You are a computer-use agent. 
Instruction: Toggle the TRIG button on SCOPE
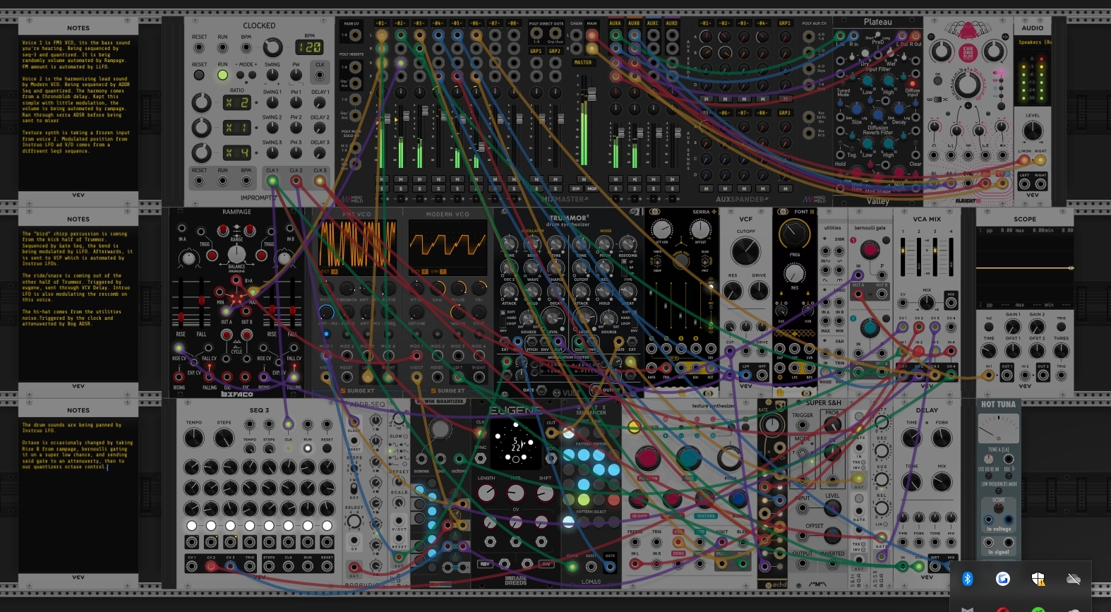point(1061,326)
